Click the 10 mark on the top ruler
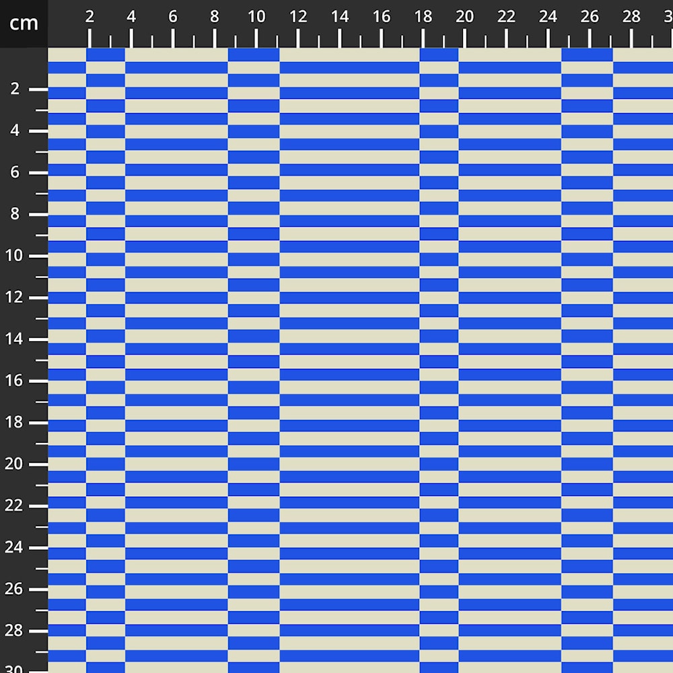The width and height of the screenshot is (673, 673). click(x=256, y=17)
